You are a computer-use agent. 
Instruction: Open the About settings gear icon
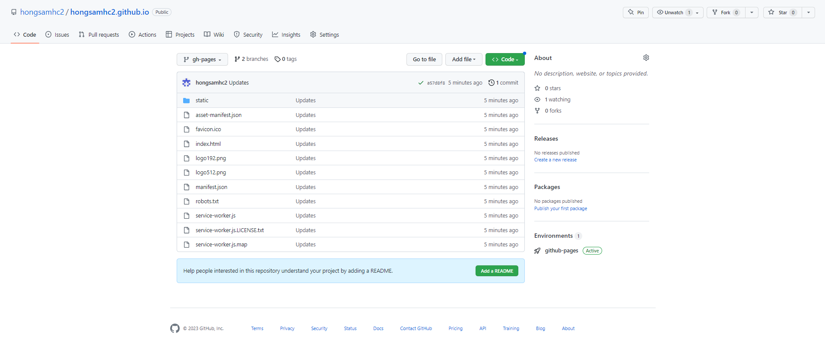[x=646, y=58]
